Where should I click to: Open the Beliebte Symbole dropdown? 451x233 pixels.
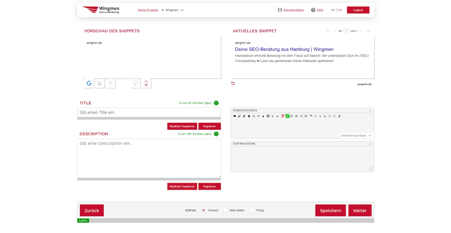356,135
